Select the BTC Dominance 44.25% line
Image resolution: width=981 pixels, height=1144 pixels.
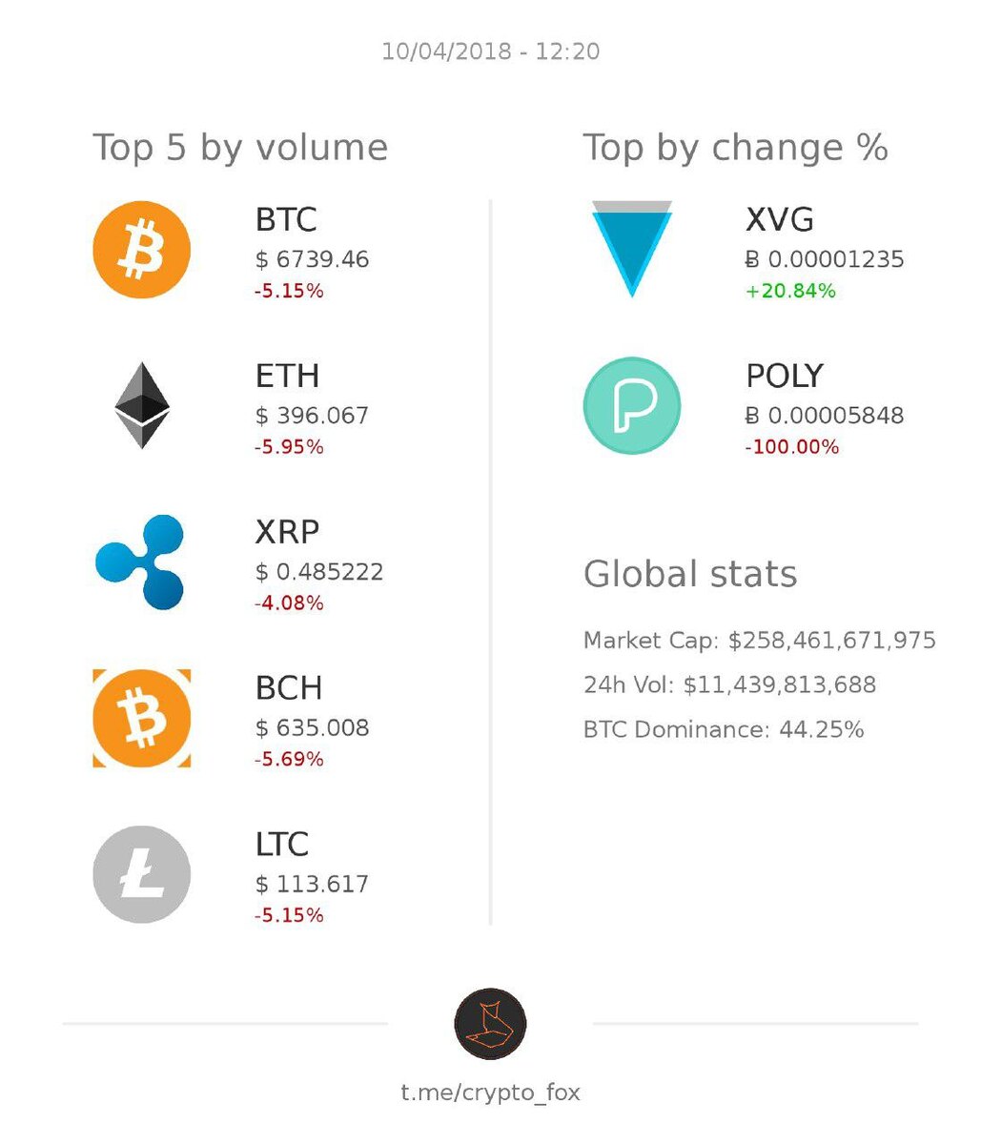724,730
